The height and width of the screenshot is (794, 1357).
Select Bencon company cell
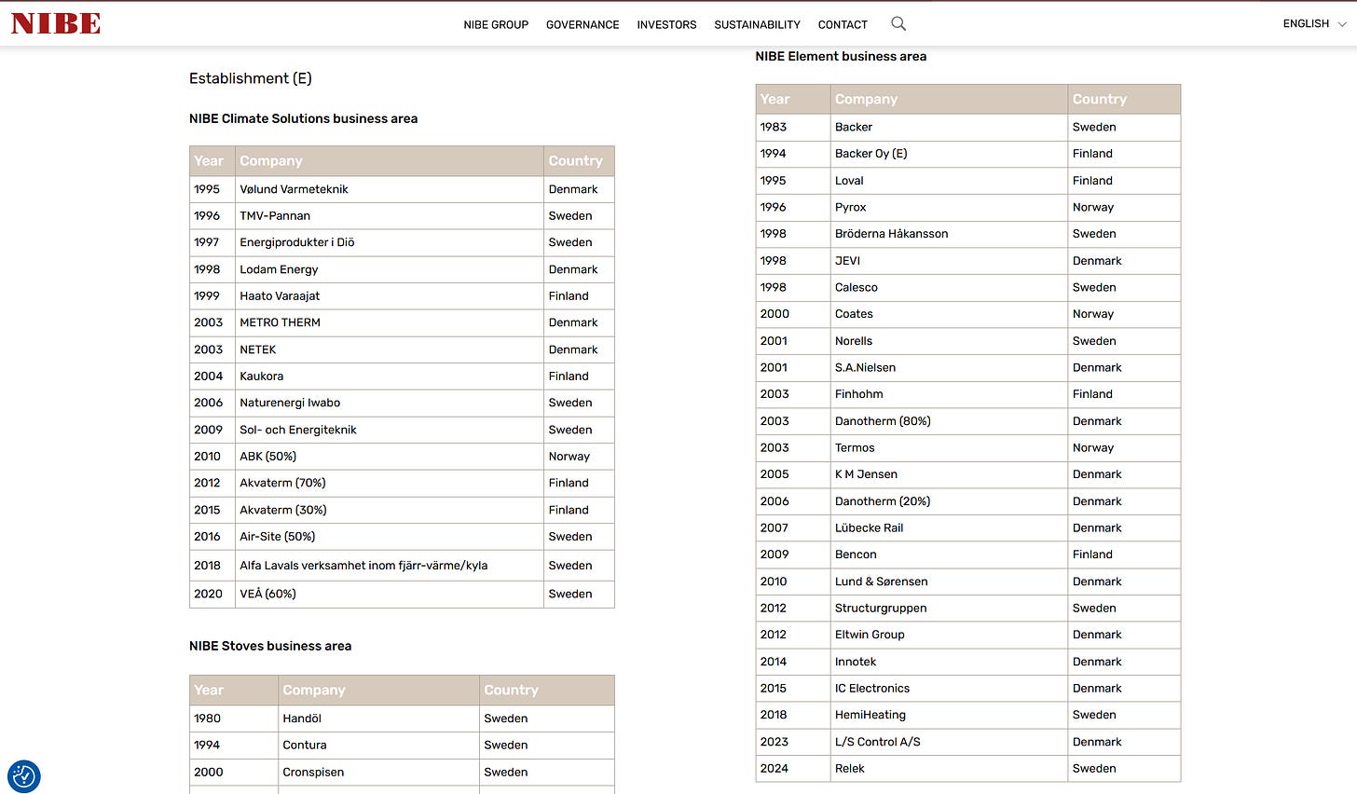pyautogui.click(x=949, y=554)
